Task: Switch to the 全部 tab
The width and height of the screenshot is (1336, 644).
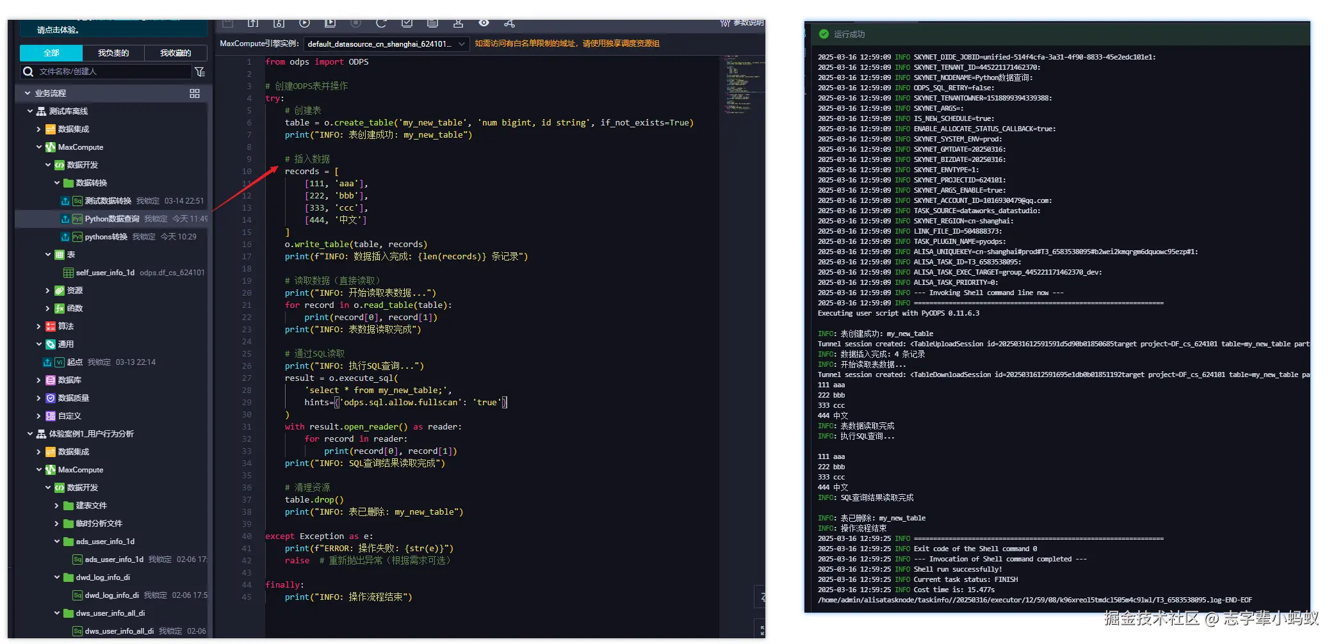Action: pyautogui.click(x=51, y=53)
